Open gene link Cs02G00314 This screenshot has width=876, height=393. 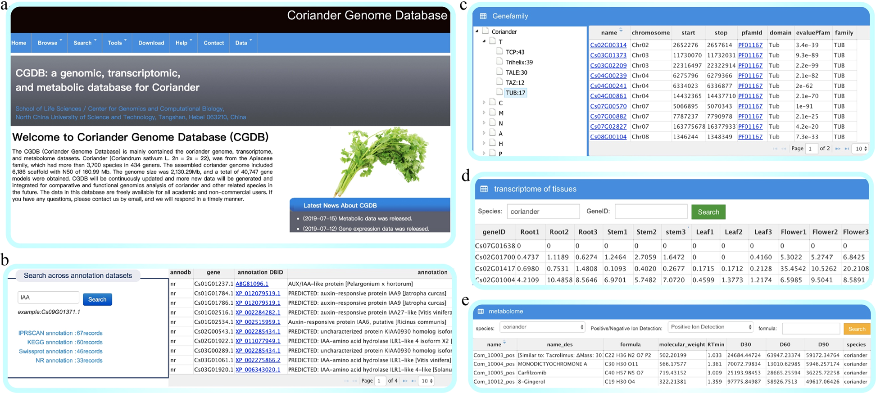[x=608, y=45]
